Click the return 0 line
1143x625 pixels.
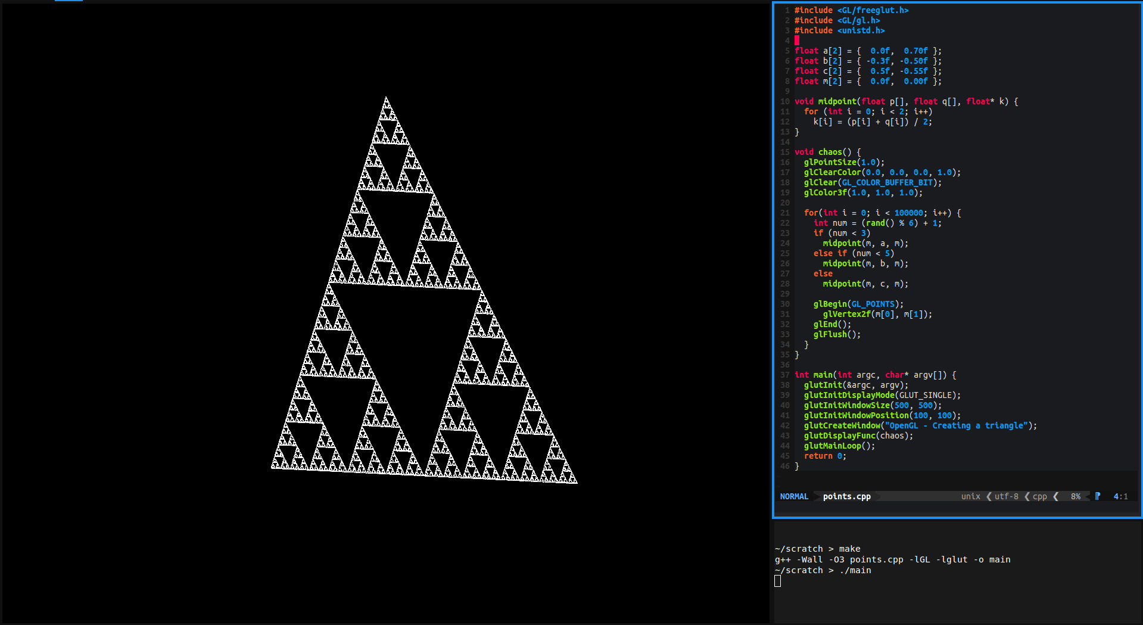tap(825, 456)
